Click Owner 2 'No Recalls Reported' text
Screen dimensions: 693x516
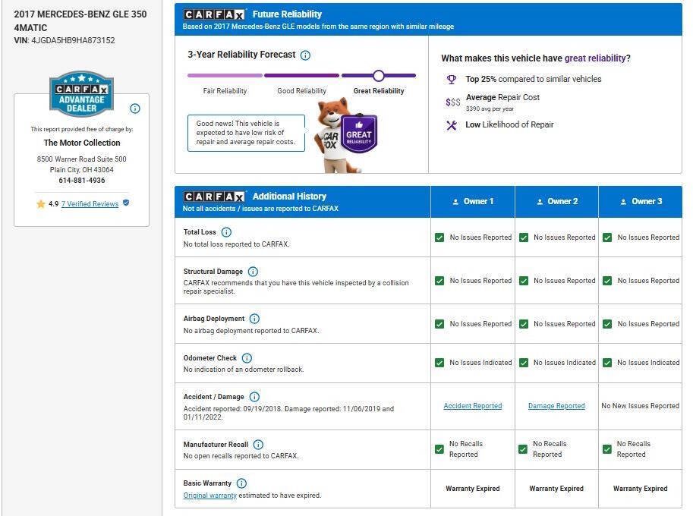tap(550, 449)
